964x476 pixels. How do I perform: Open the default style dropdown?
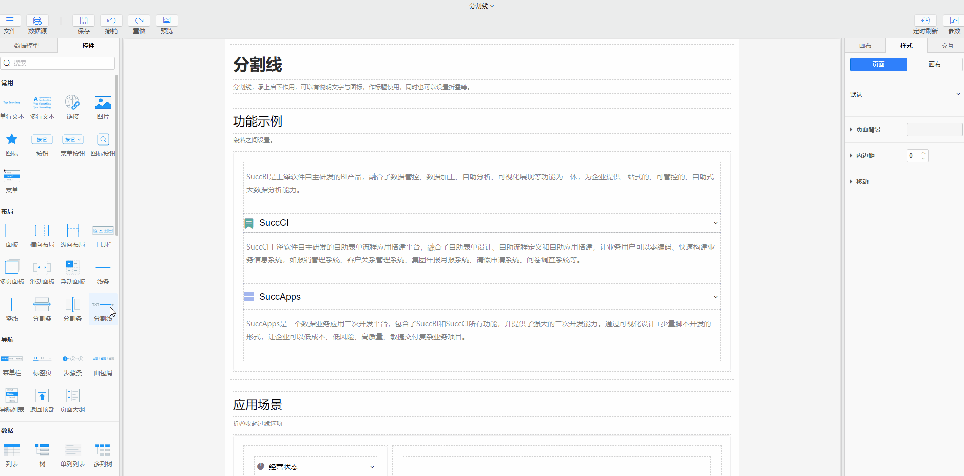(x=958, y=94)
